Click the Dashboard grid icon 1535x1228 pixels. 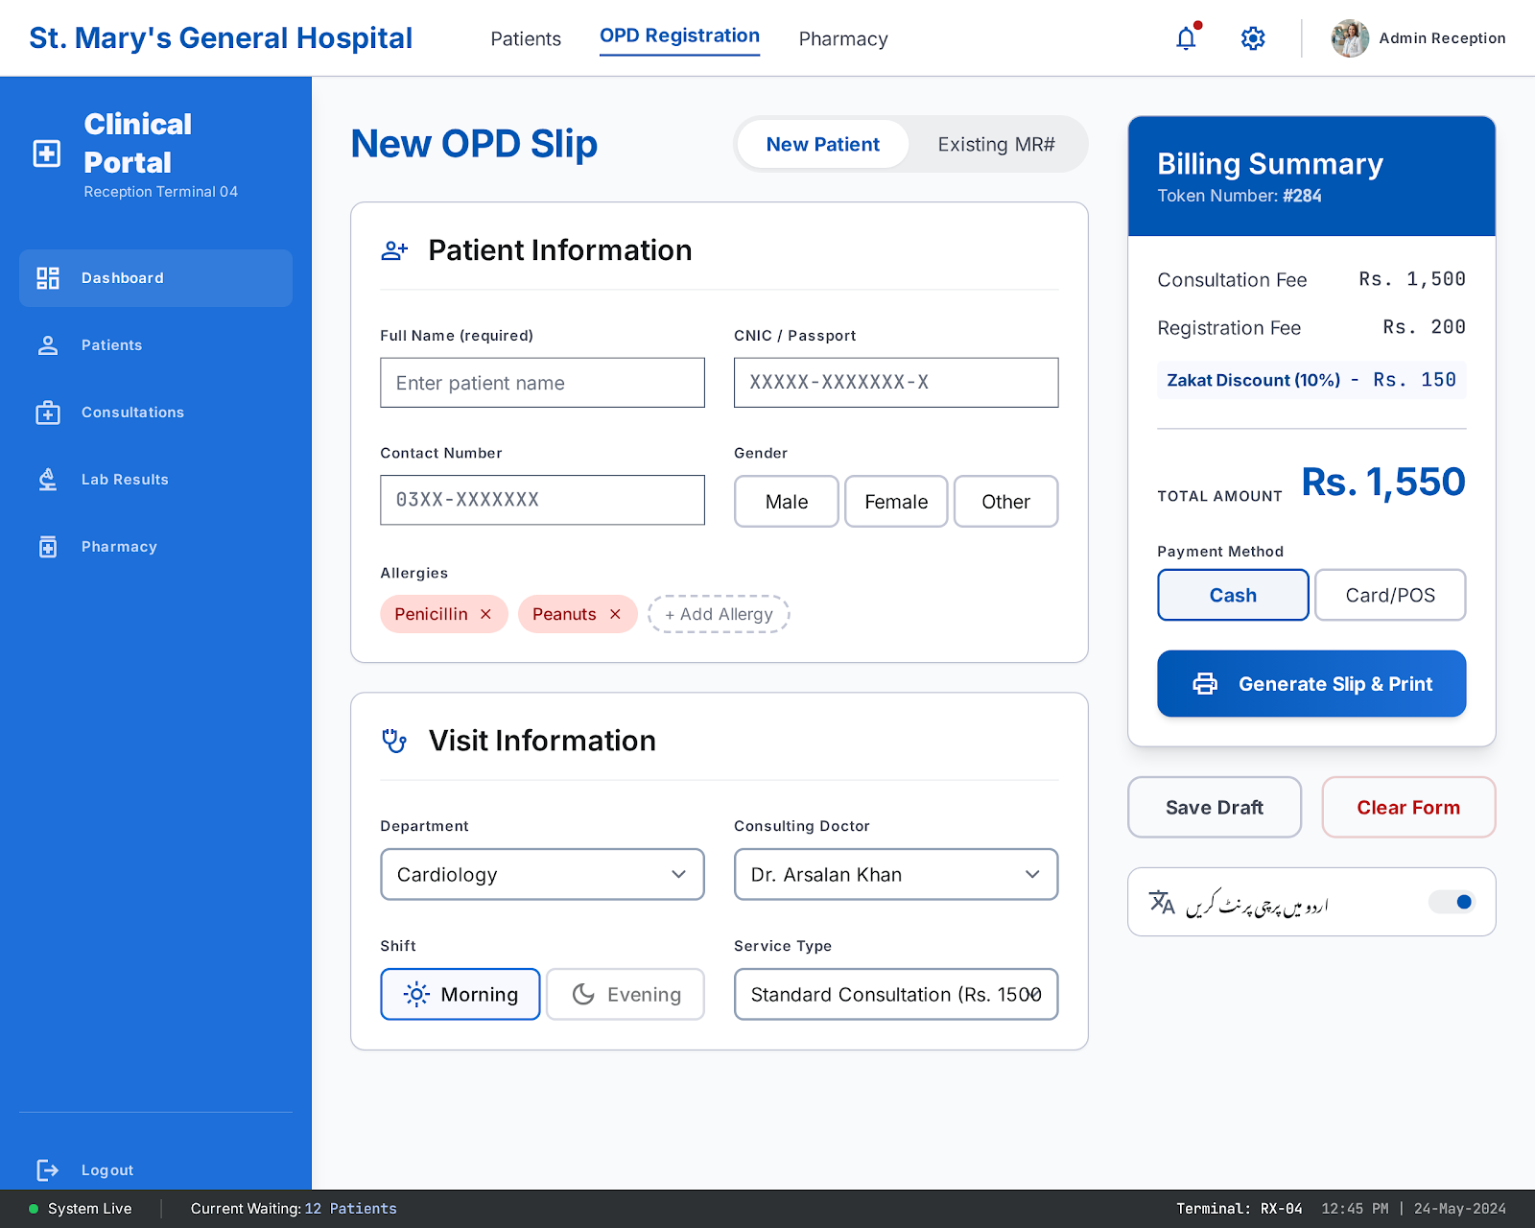[x=48, y=278]
